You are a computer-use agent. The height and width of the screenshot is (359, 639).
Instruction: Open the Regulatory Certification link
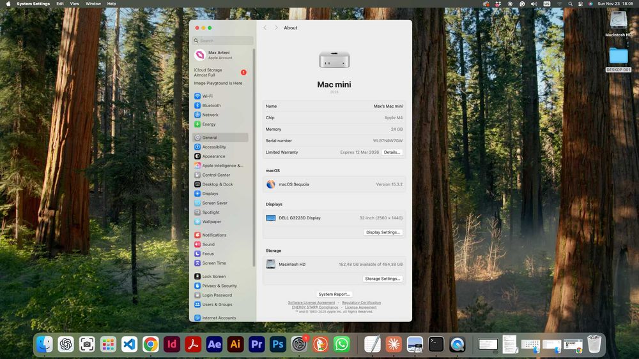tap(361, 303)
